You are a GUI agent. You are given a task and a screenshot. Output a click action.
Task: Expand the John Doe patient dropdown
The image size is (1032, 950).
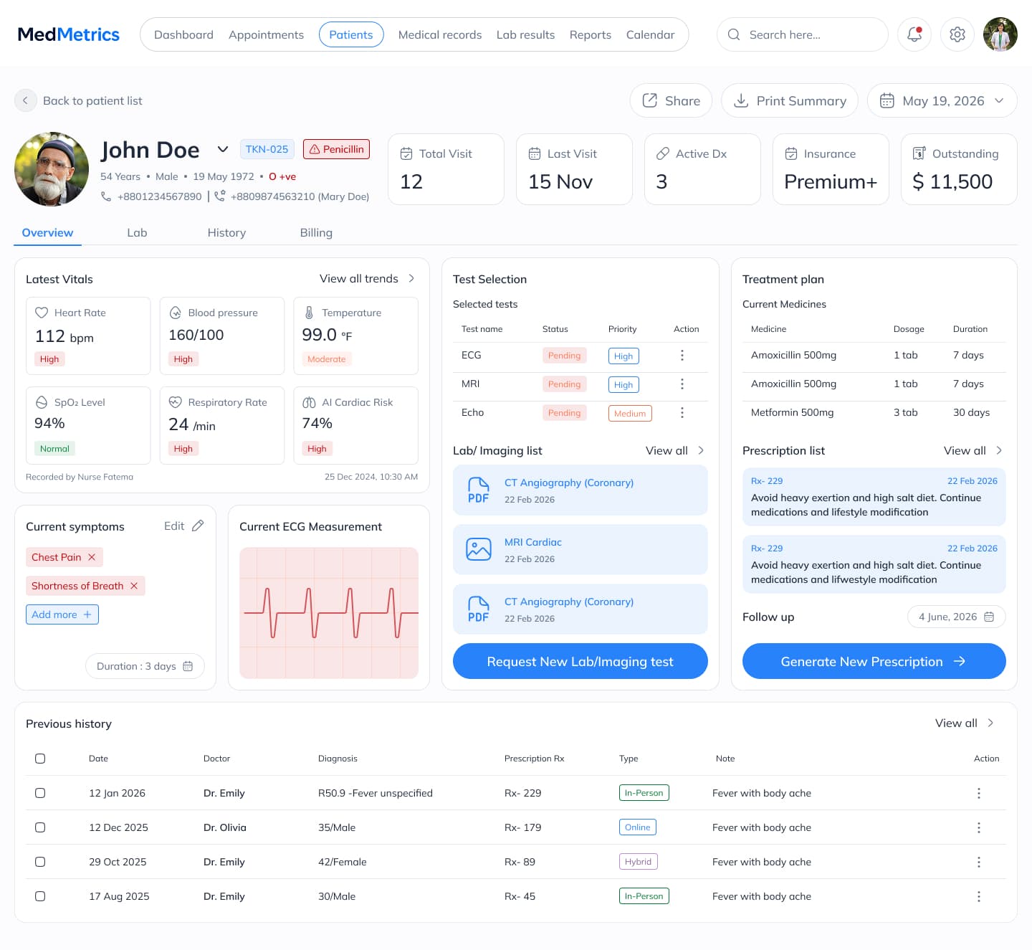coord(223,149)
